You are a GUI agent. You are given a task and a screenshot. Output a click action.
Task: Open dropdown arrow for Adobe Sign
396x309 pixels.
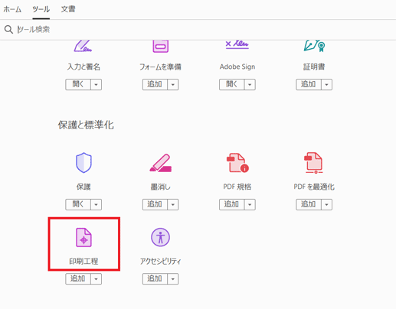(250, 84)
